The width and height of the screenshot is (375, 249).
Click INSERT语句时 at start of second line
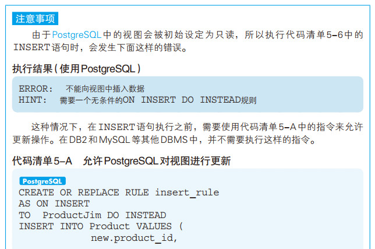tap(46, 47)
